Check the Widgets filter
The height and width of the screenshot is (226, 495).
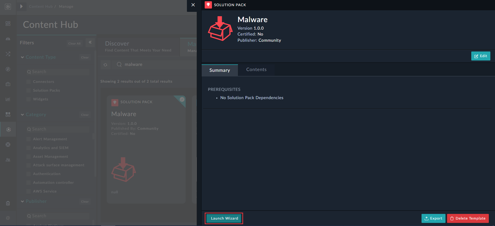click(x=29, y=99)
